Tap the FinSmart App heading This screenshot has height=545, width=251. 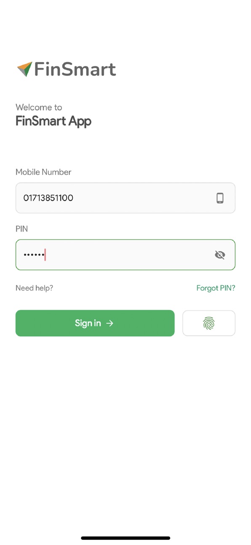tap(53, 121)
